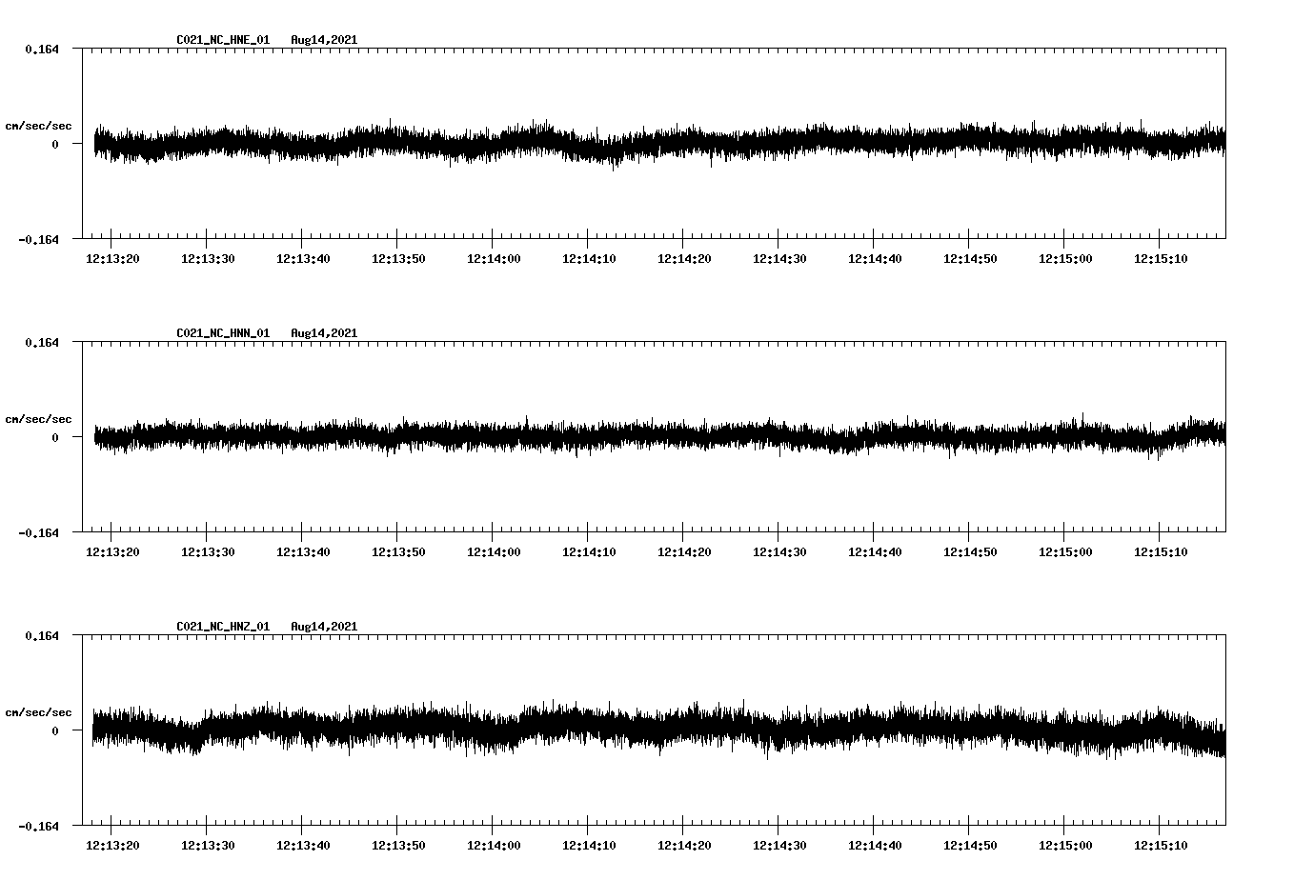Screen dimensions: 1294x880
Task: Pick time label 12:14:00 on HNN plot
Action: (494, 551)
